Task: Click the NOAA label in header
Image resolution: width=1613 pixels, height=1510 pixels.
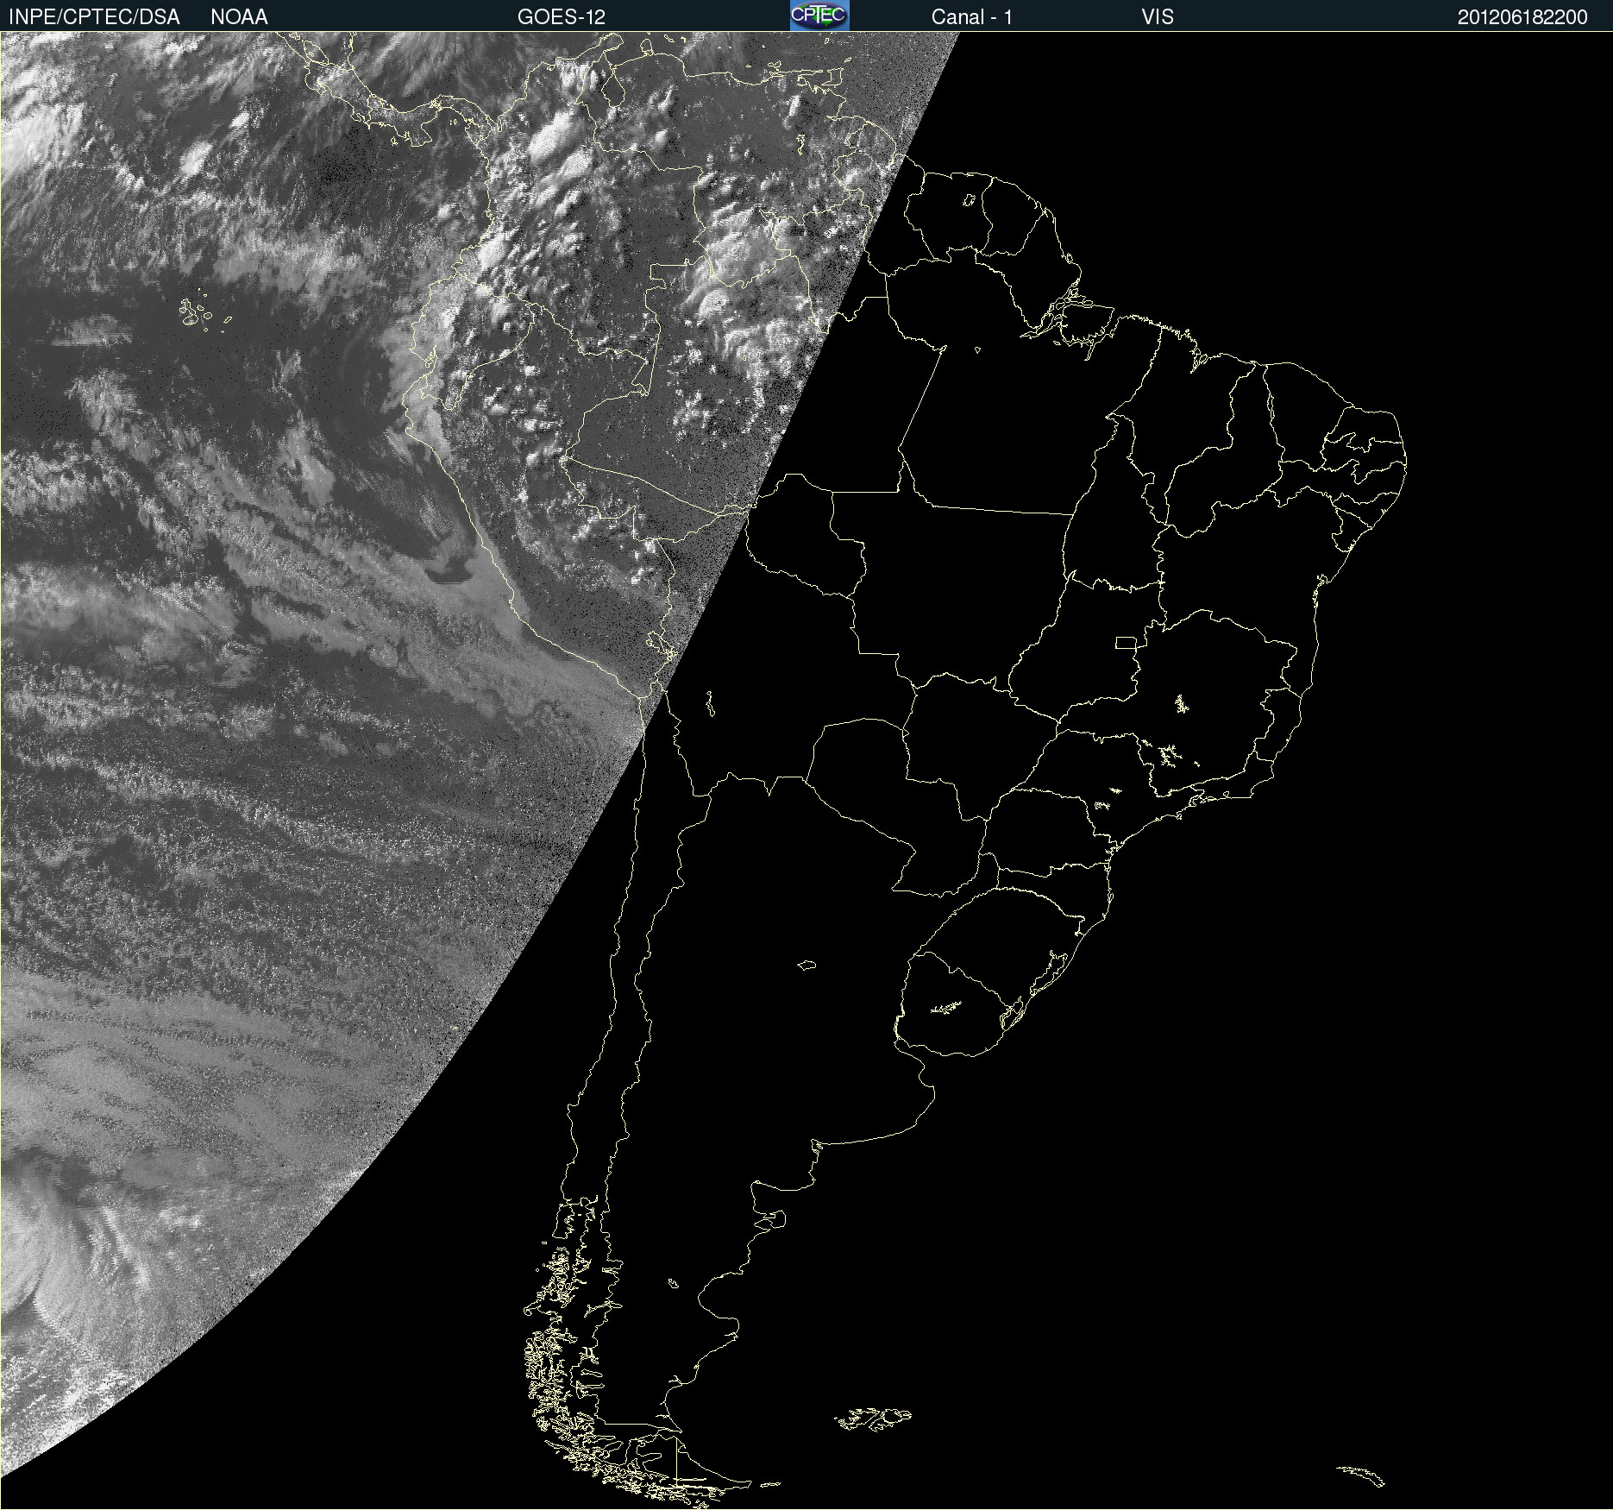Action: (239, 17)
